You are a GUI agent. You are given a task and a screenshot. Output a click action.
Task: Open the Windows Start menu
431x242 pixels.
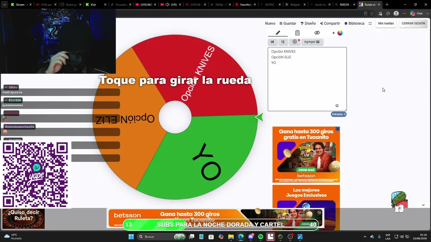click(x=131, y=237)
